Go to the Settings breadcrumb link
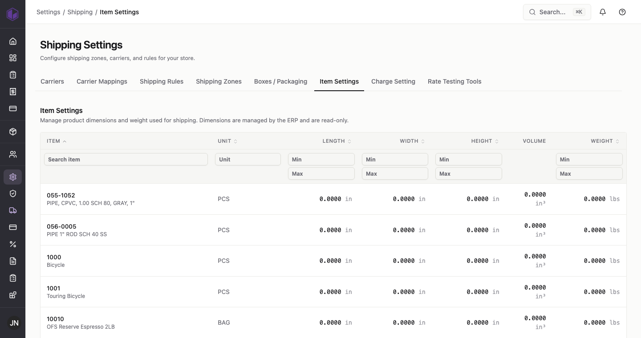This screenshot has height=338, width=641. point(48,12)
